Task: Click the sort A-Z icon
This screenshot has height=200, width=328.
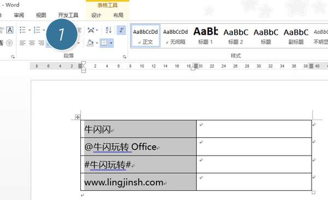Action: pyautogui.click(x=109, y=30)
